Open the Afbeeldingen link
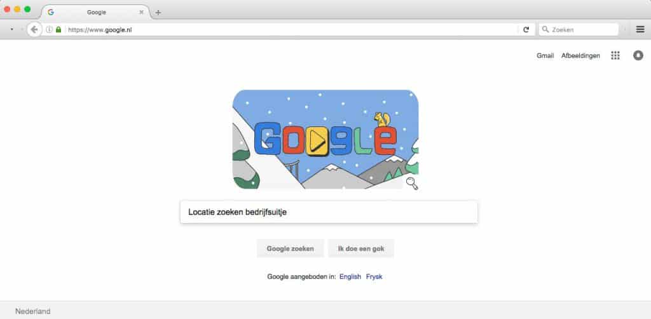The width and height of the screenshot is (651, 319). pos(580,55)
